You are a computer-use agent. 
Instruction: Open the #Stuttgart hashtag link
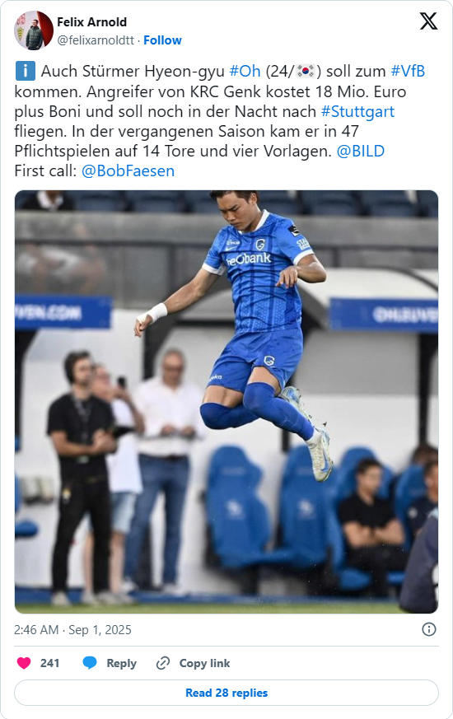coord(357,111)
